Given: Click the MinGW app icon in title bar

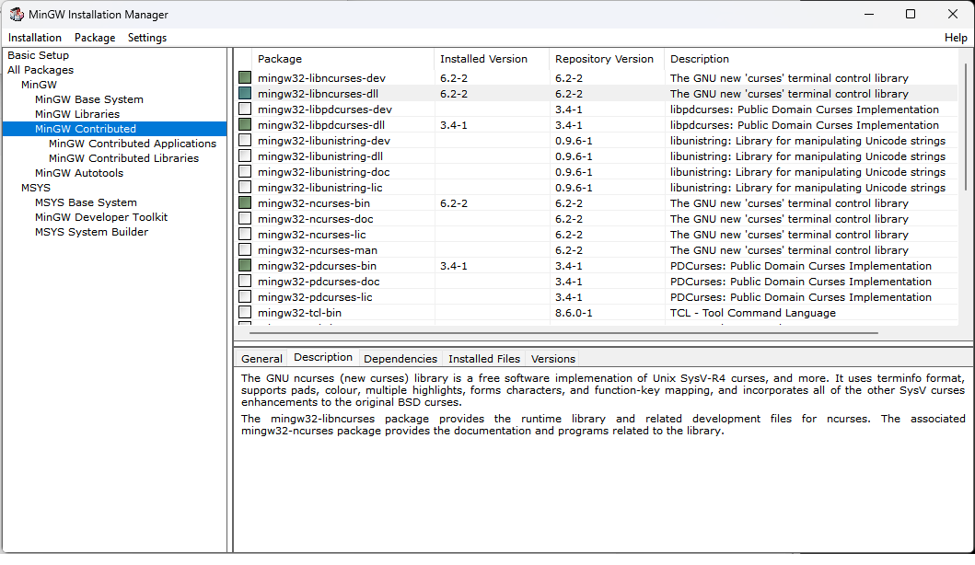Looking at the screenshot, I should 16,14.
